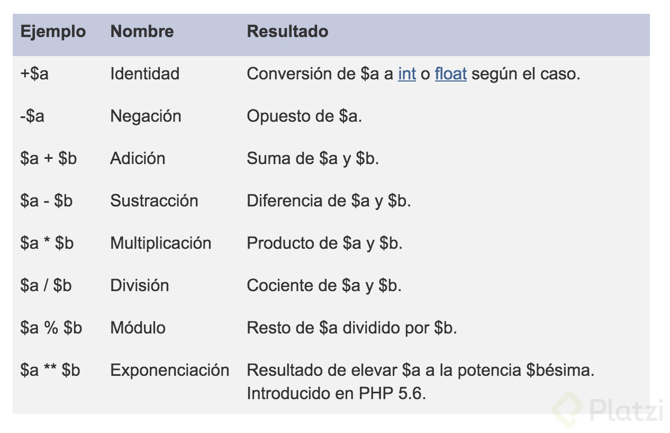Screen dimensions: 670x433
Task: Click 'Resto de $a dividido por $b.'
Action: pos(352,328)
